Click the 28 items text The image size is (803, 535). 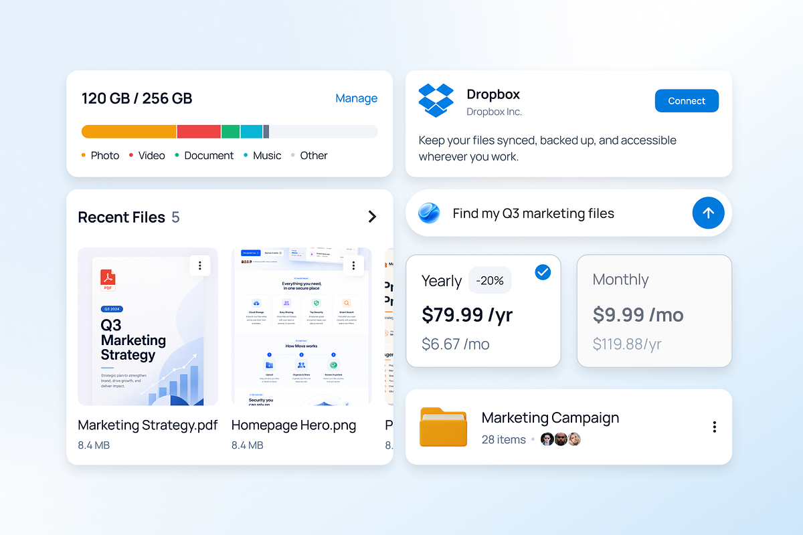click(x=504, y=439)
